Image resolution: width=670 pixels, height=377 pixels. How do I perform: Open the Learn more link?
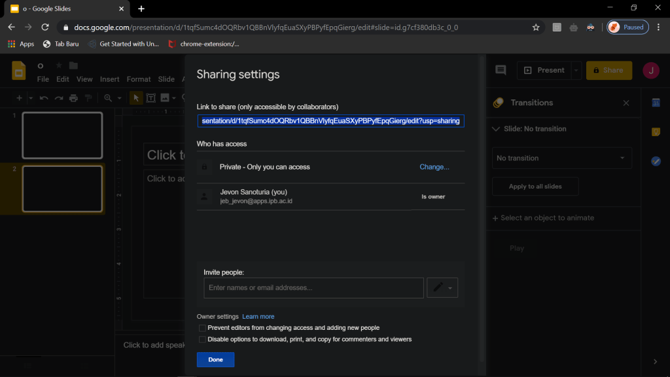pyautogui.click(x=258, y=317)
